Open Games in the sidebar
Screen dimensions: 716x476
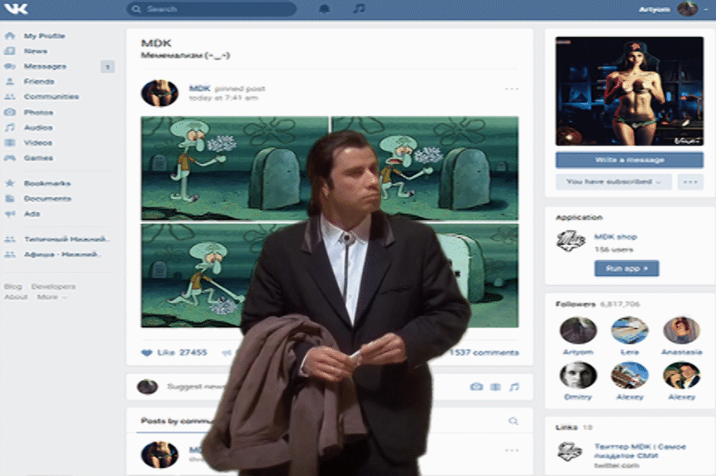[38, 158]
